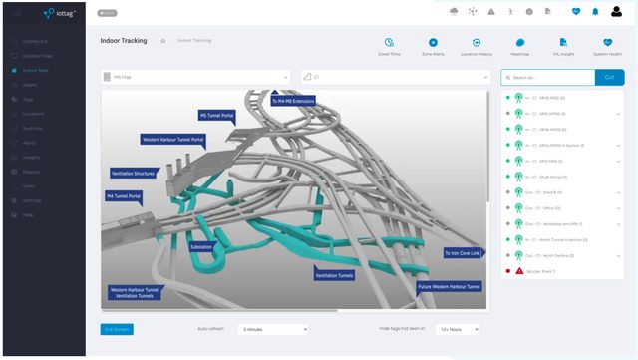Click the Search for input field

pyautogui.click(x=548, y=78)
